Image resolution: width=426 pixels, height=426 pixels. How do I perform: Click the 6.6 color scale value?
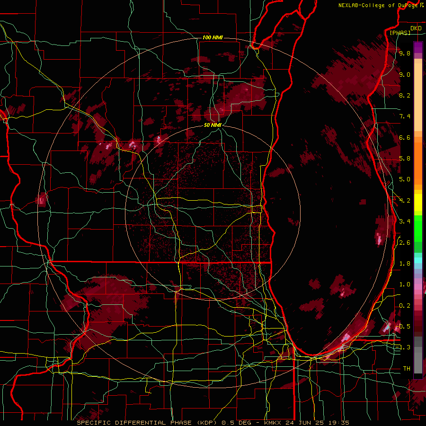click(405, 137)
